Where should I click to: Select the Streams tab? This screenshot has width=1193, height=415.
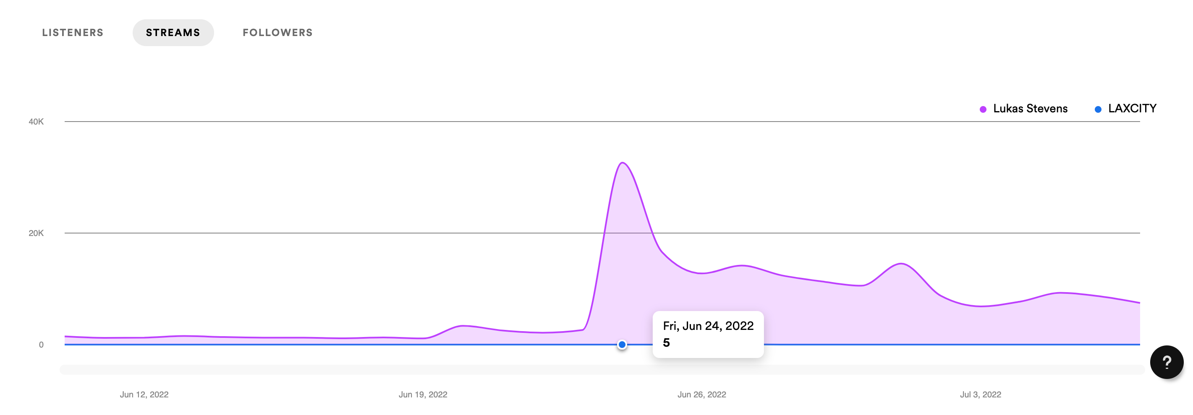173,32
